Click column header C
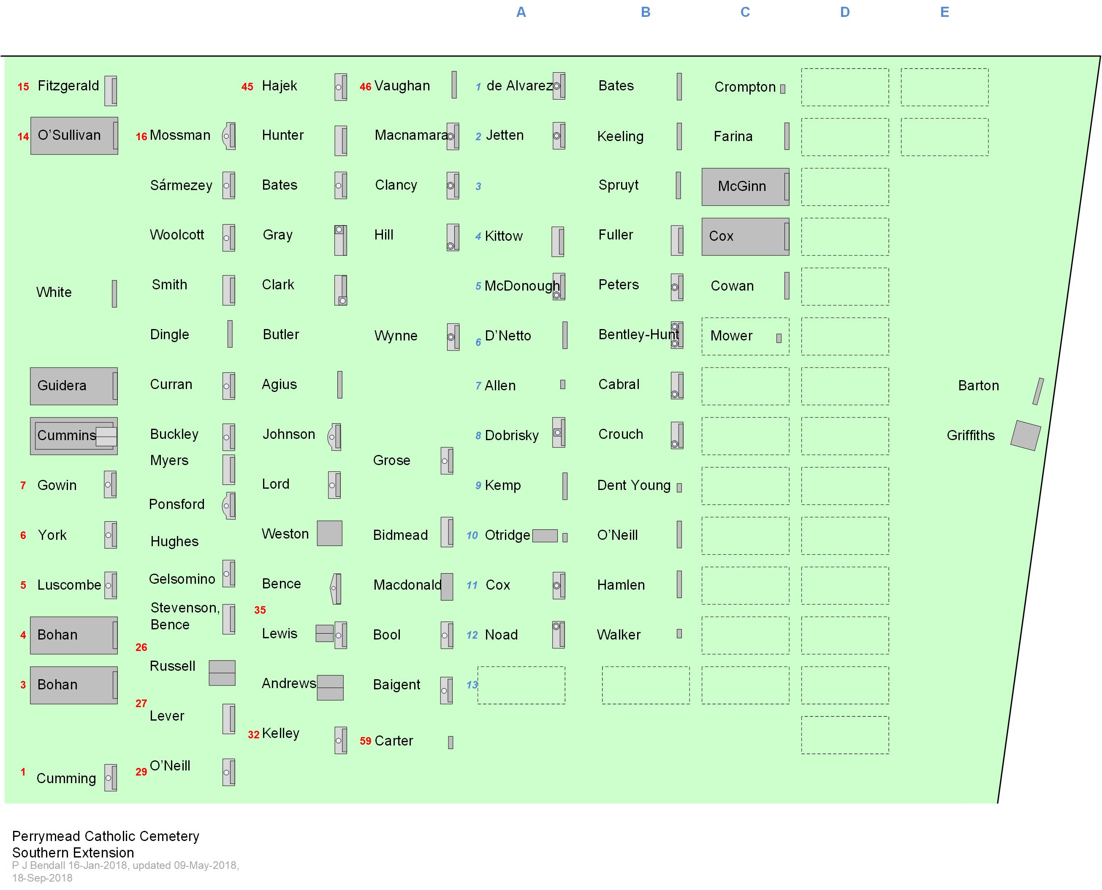The width and height of the screenshot is (1102, 890). click(x=745, y=12)
